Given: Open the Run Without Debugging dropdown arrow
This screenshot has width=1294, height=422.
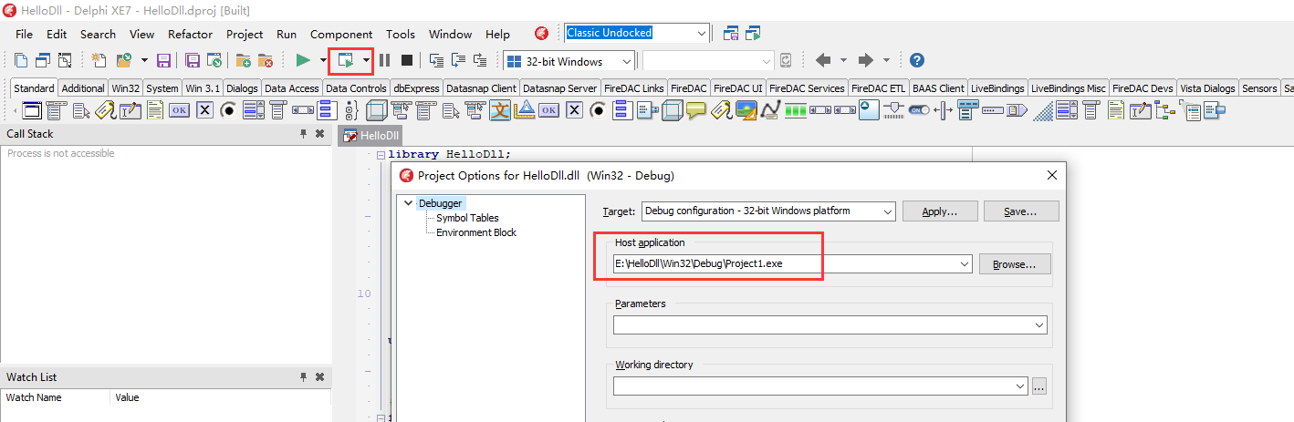Looking at the screenshot, I should (x=366, y=60).
